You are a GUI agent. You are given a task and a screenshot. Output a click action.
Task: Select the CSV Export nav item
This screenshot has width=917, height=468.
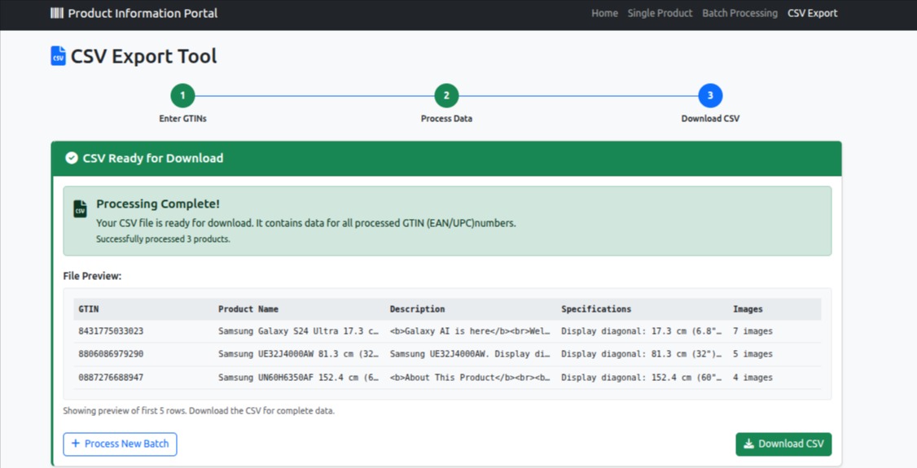[x=812, y=13]
